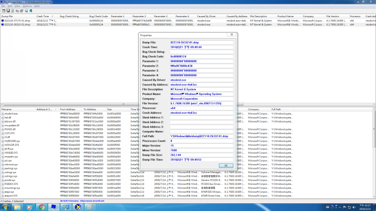Click the Action Center flag tray icon
The height and width of the screenshot is (211, 376).
pos(345,207)
